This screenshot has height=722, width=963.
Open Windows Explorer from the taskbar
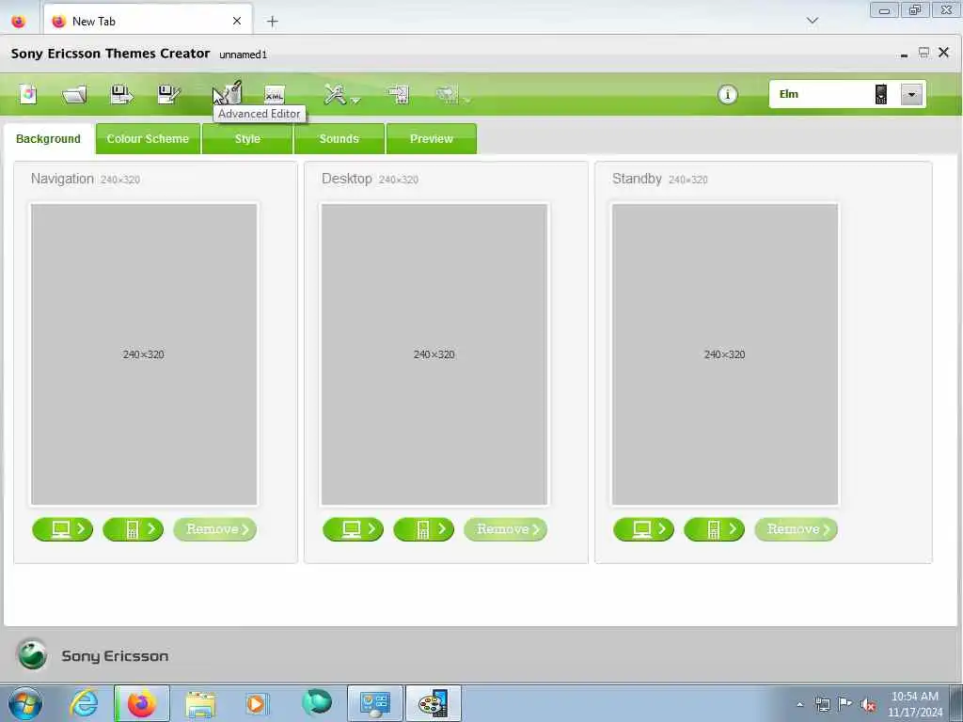(200, 704)
